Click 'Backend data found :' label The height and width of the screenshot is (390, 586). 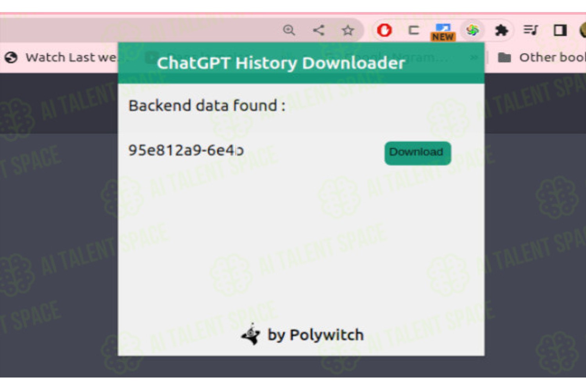coord(207,106)
